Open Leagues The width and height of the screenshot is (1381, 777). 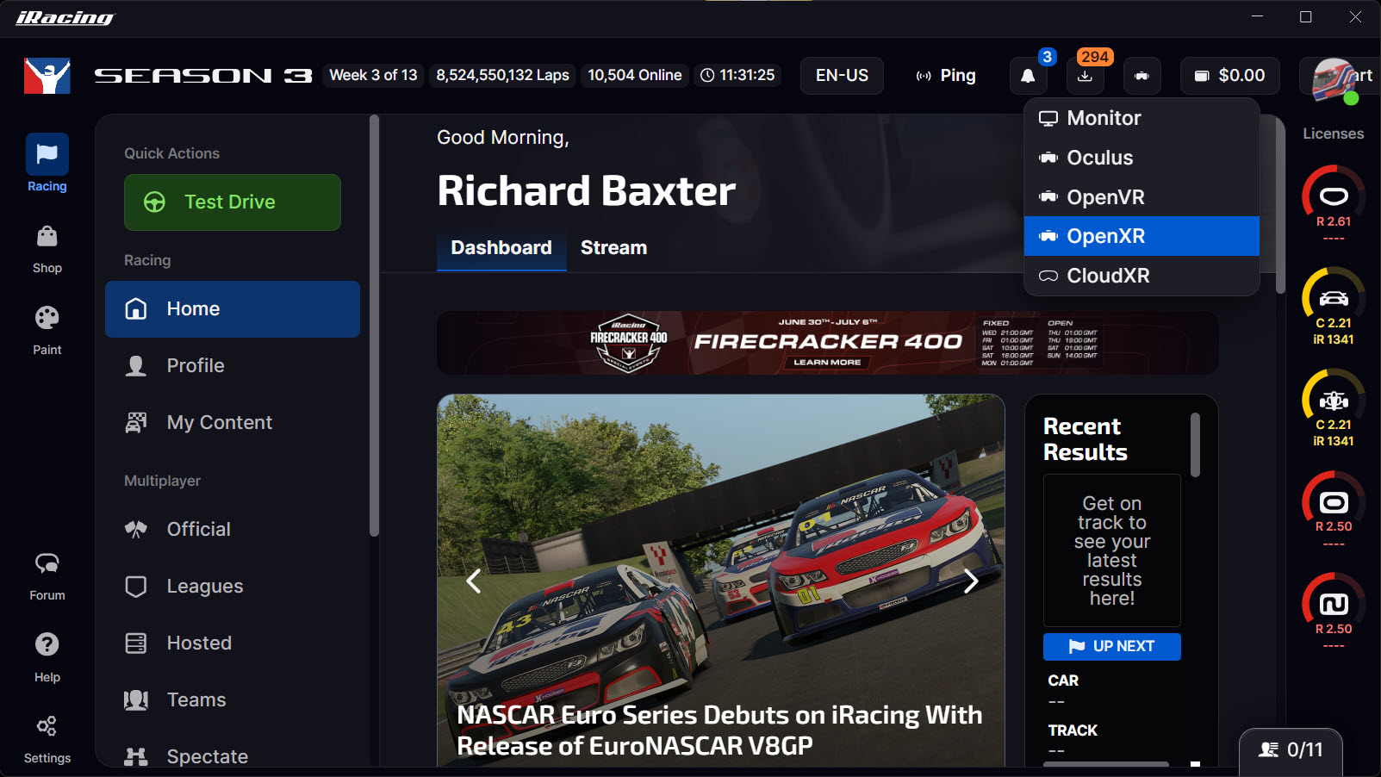click(233, 587)
